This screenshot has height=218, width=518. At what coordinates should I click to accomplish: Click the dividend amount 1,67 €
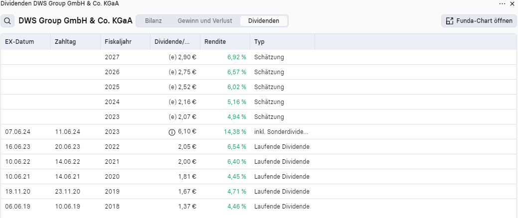coord(187,191)
